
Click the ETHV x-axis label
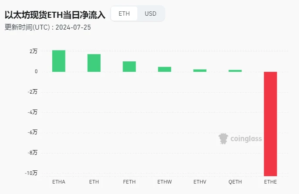point(200,181)
